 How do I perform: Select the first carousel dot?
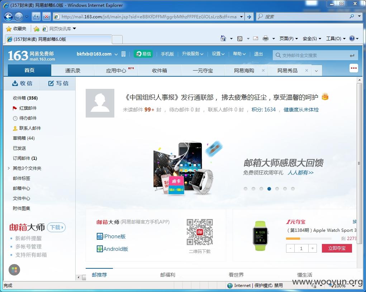(x=245, y=189)
